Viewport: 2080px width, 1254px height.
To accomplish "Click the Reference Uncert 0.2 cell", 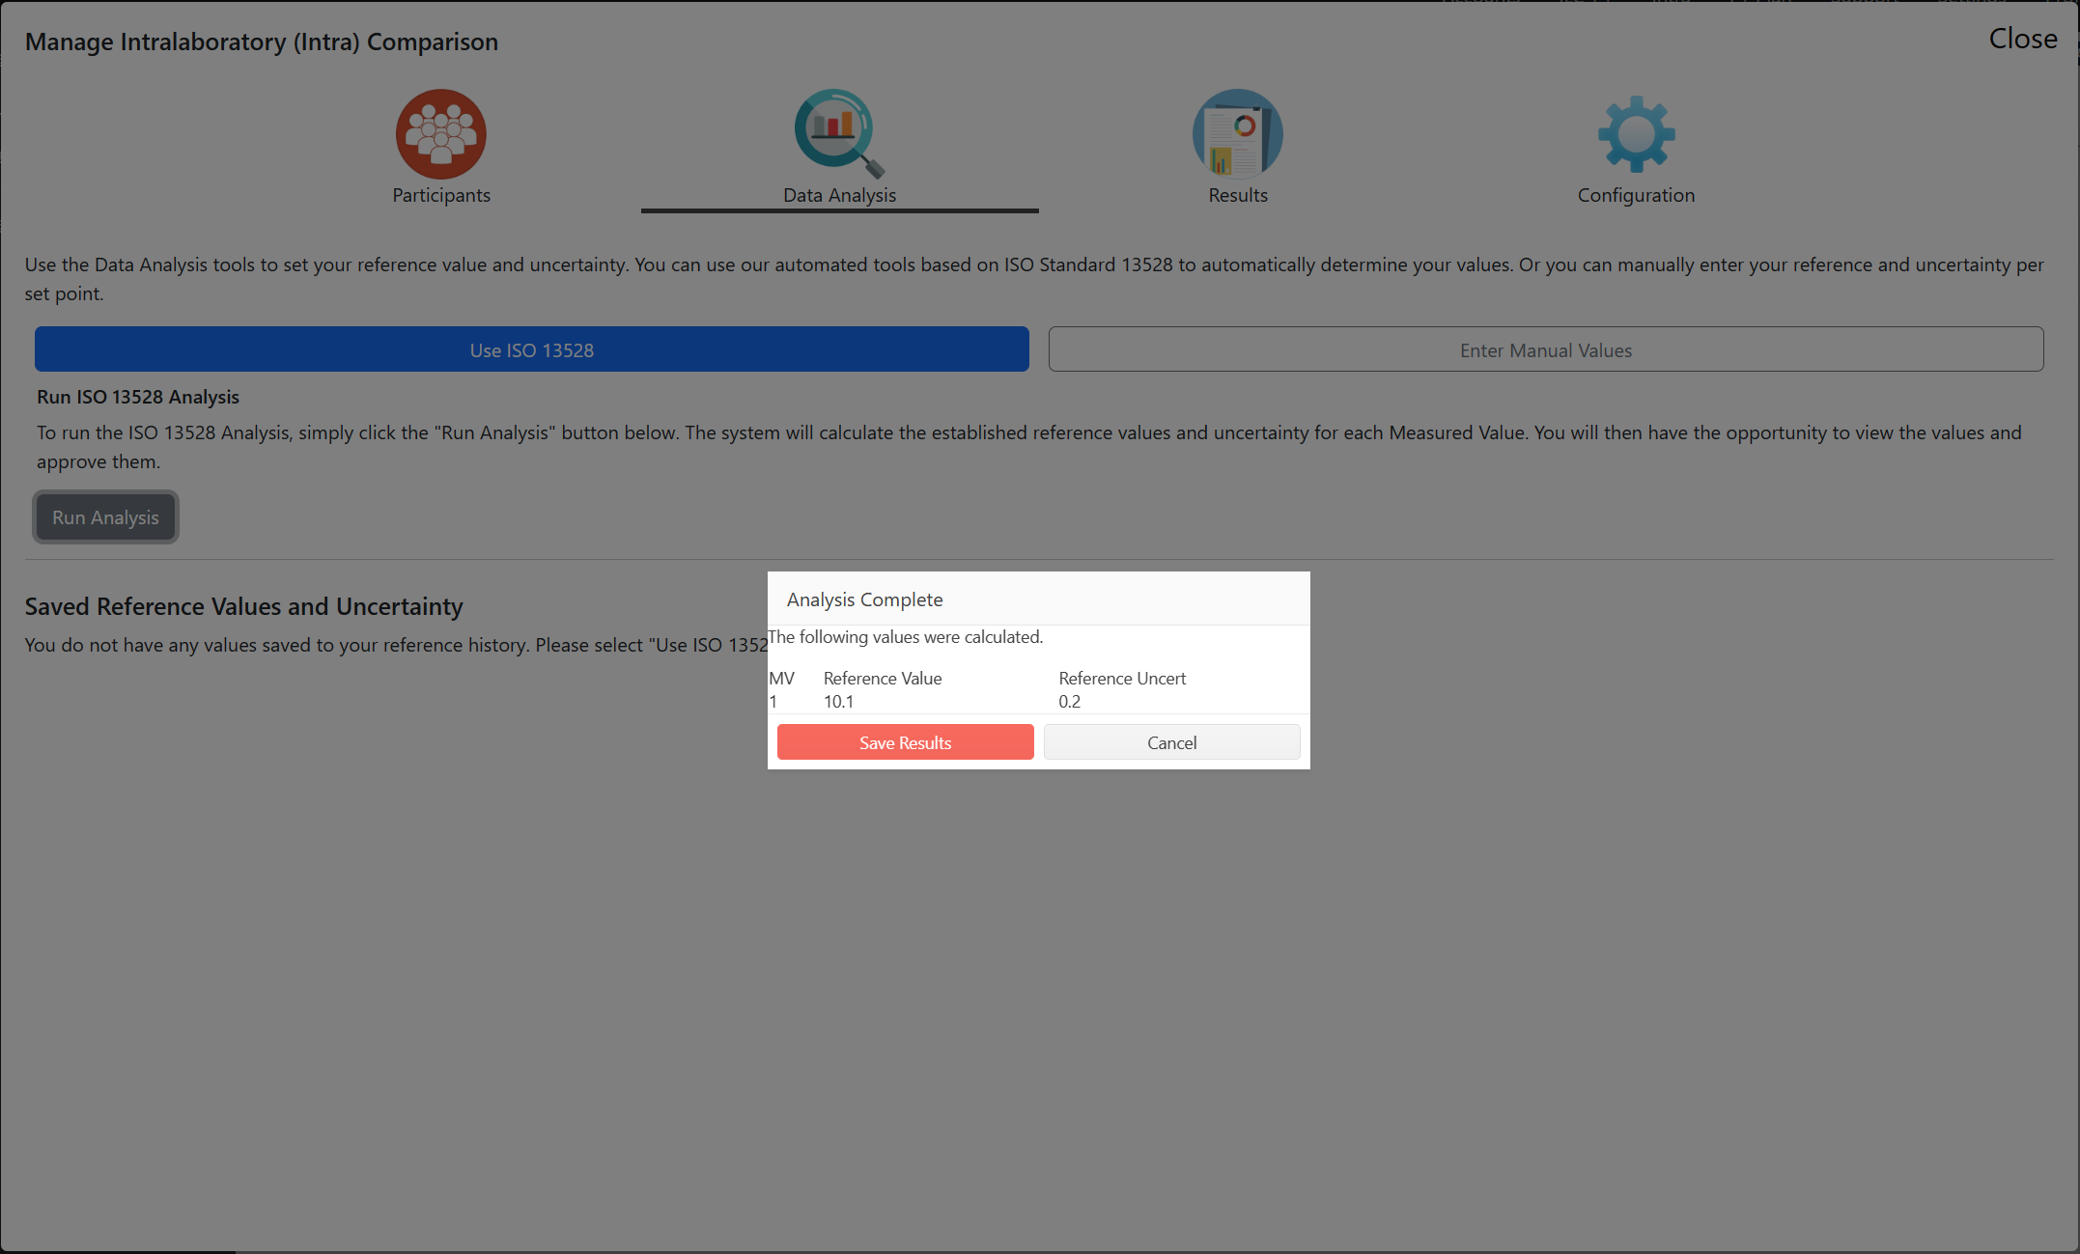I will (x=1069, y=702).
